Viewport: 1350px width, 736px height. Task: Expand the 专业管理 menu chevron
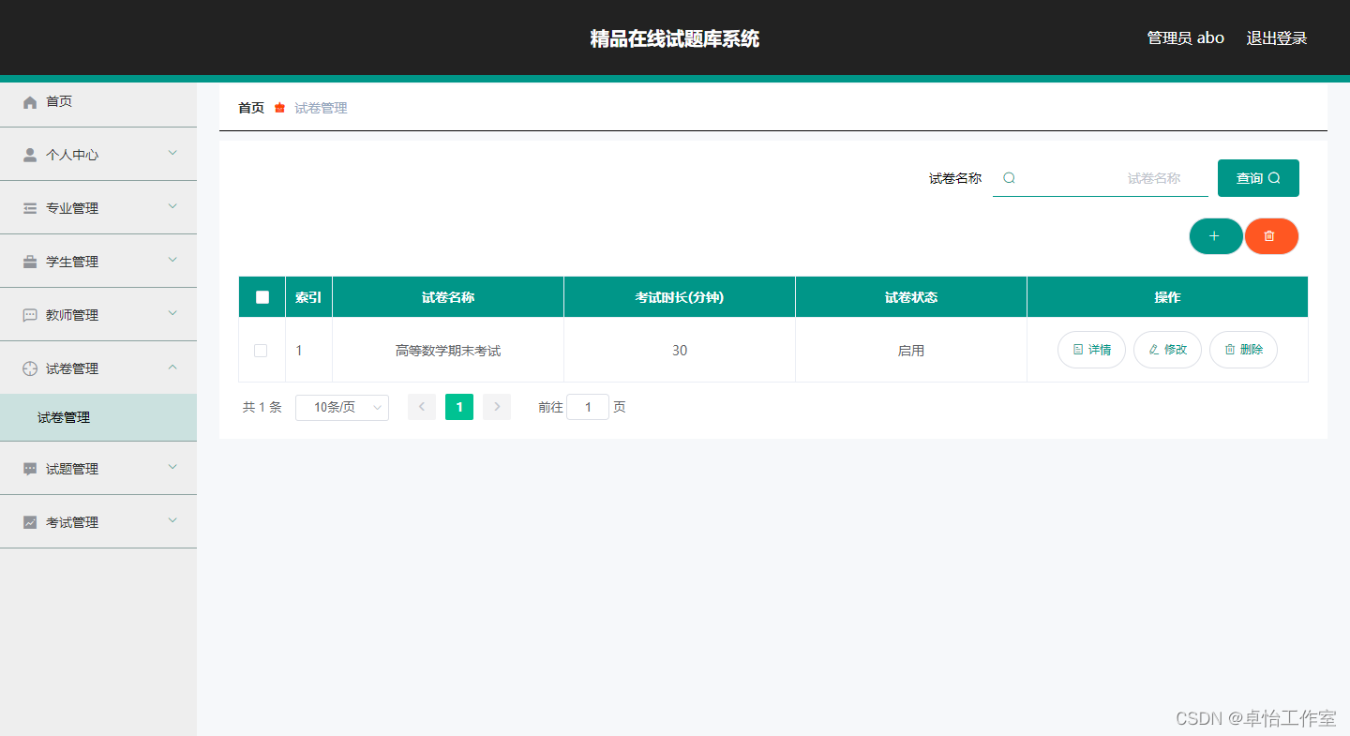coord(172,205)
